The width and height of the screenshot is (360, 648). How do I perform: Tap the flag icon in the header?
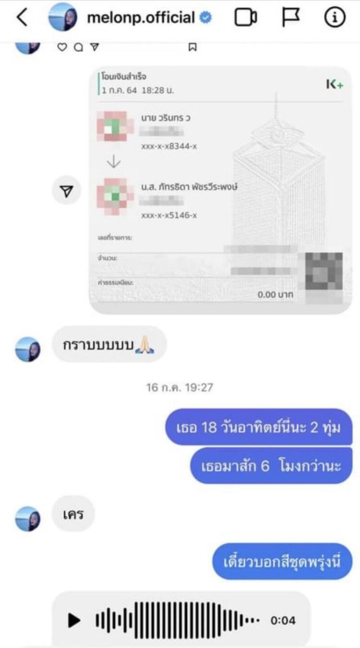pyautogui.click(x=290, y=17)
